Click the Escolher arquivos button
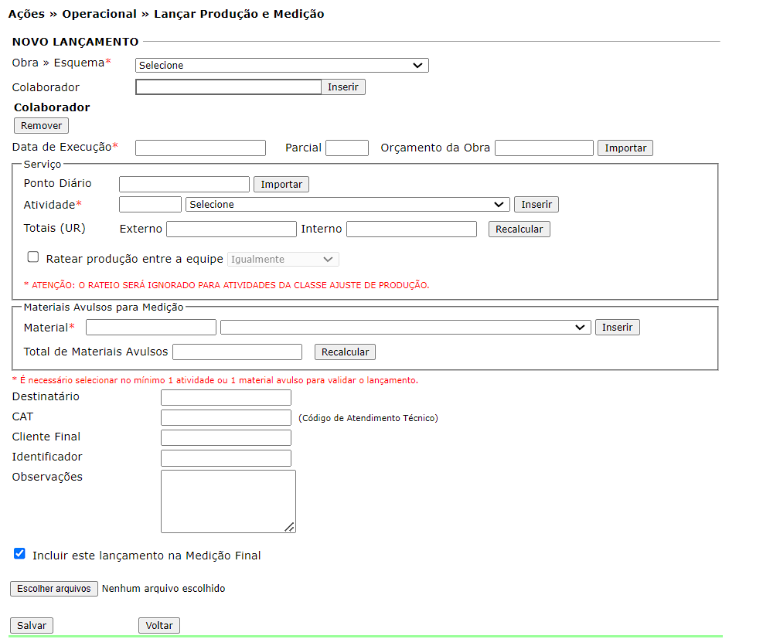The height and width of the screenshot is (639, 763). [54, 589]
